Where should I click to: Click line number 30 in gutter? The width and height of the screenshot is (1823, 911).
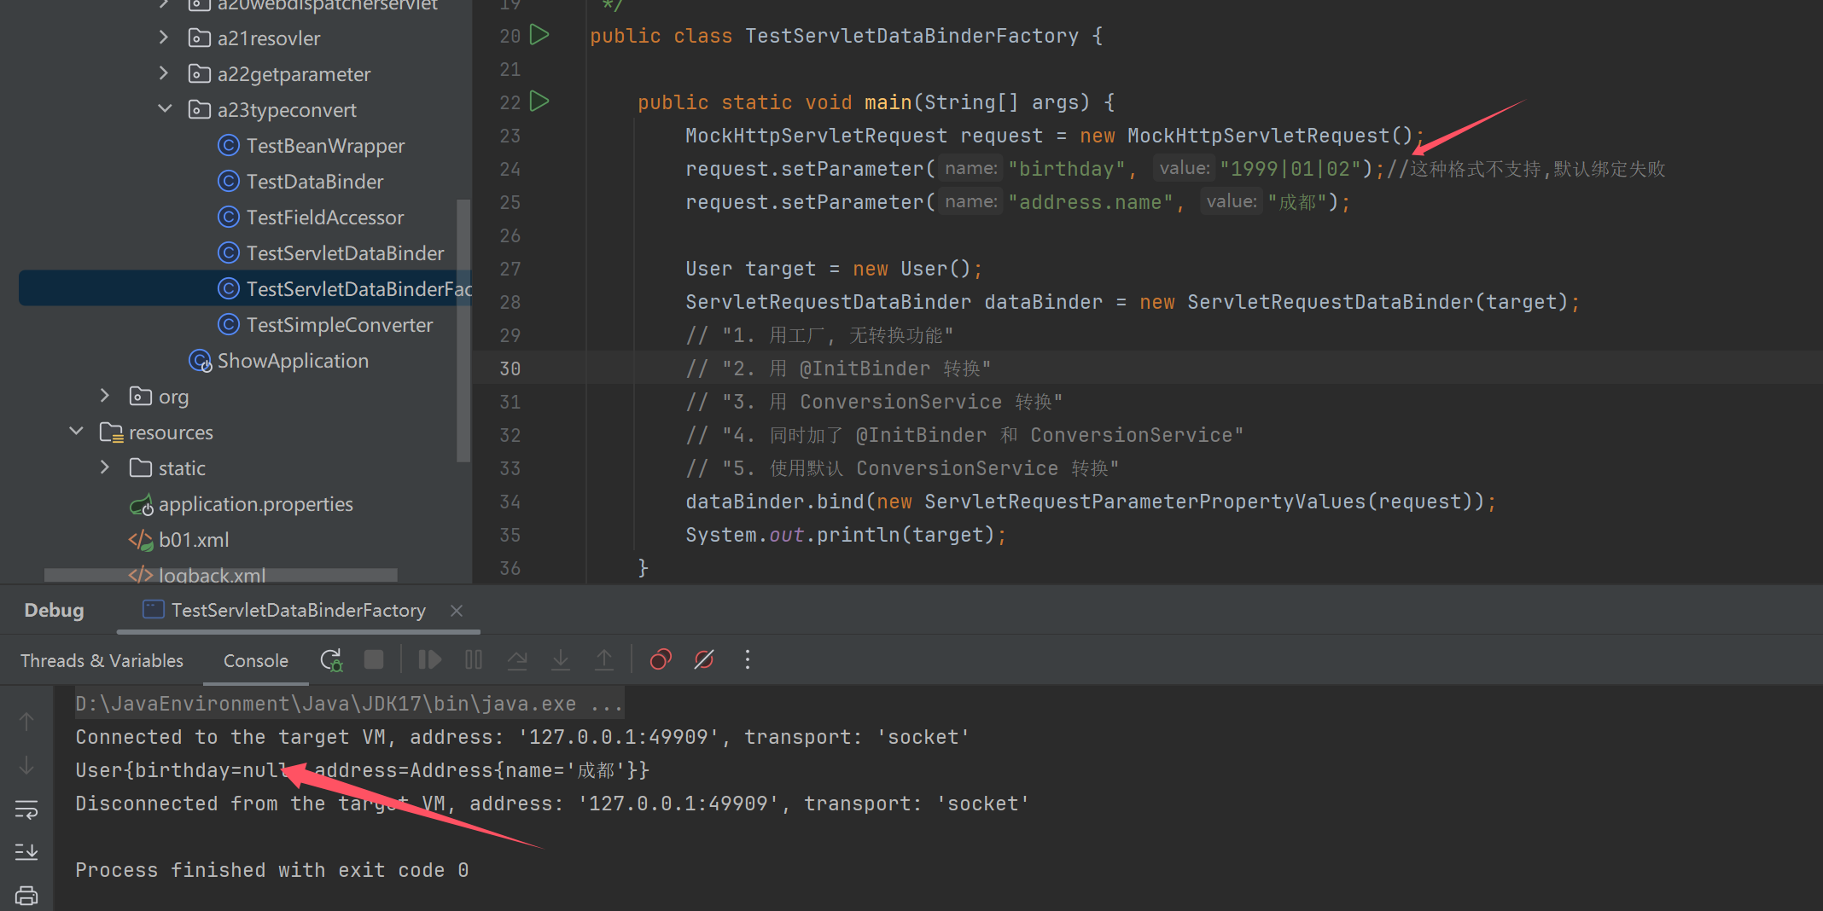pos(510,368)
